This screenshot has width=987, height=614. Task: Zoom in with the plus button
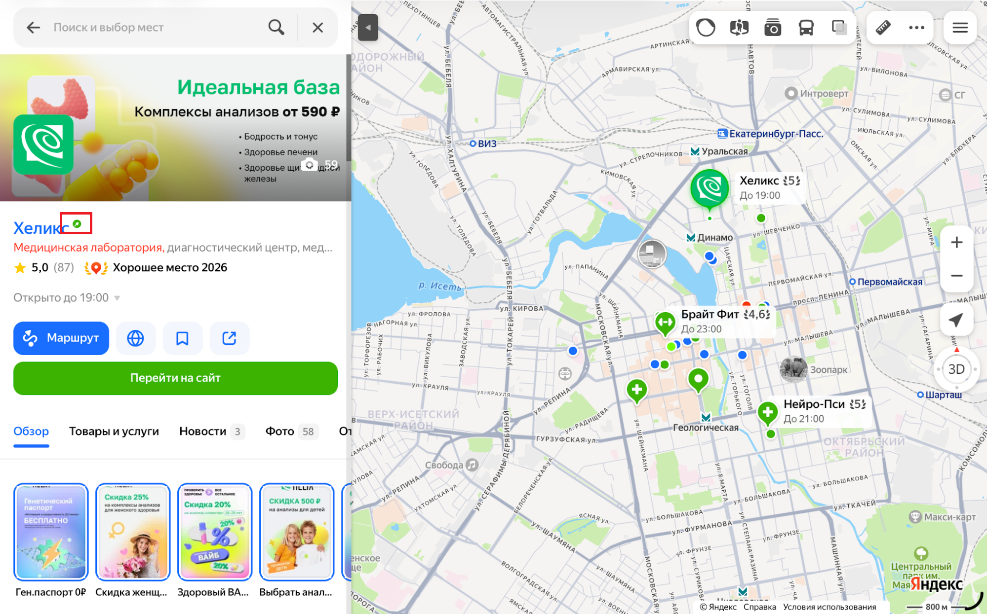(x=956, y=242)
